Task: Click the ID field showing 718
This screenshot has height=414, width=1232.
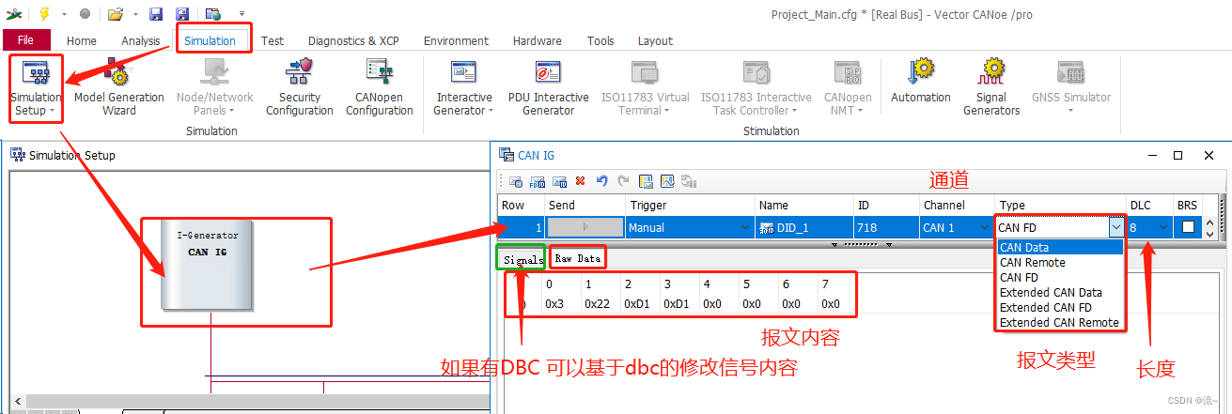Action: [x=886, y=227]
